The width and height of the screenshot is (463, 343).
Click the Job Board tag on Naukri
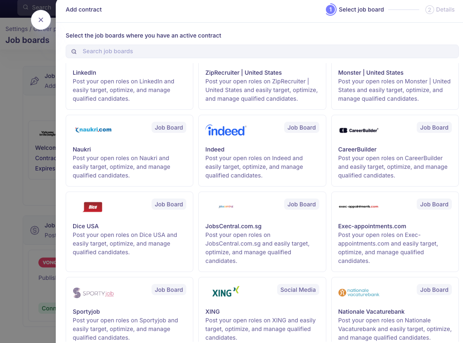click(x=169, y=128)
